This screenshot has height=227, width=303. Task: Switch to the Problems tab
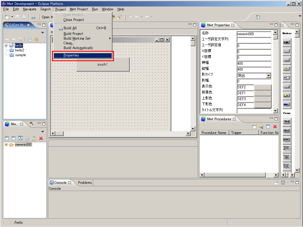85,183
